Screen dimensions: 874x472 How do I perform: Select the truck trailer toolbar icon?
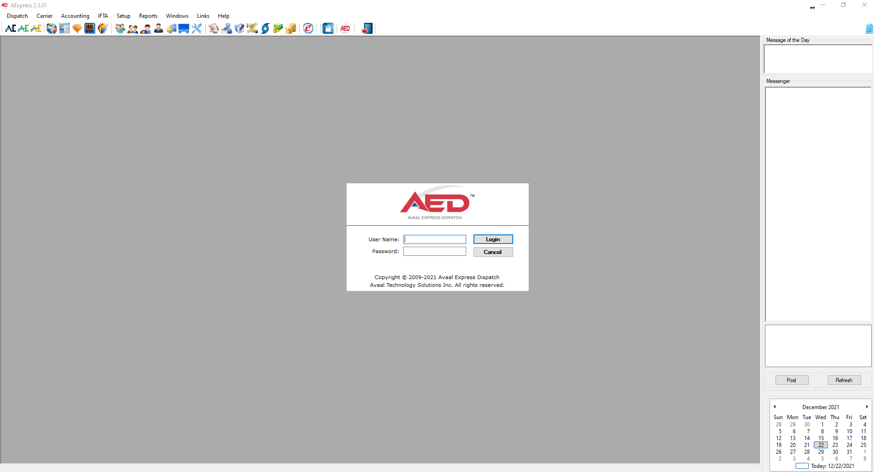[183, 28]
